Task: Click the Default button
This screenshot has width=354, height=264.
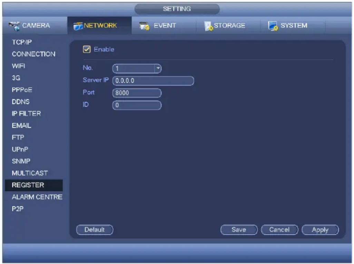Action: [x=95, y=230]
